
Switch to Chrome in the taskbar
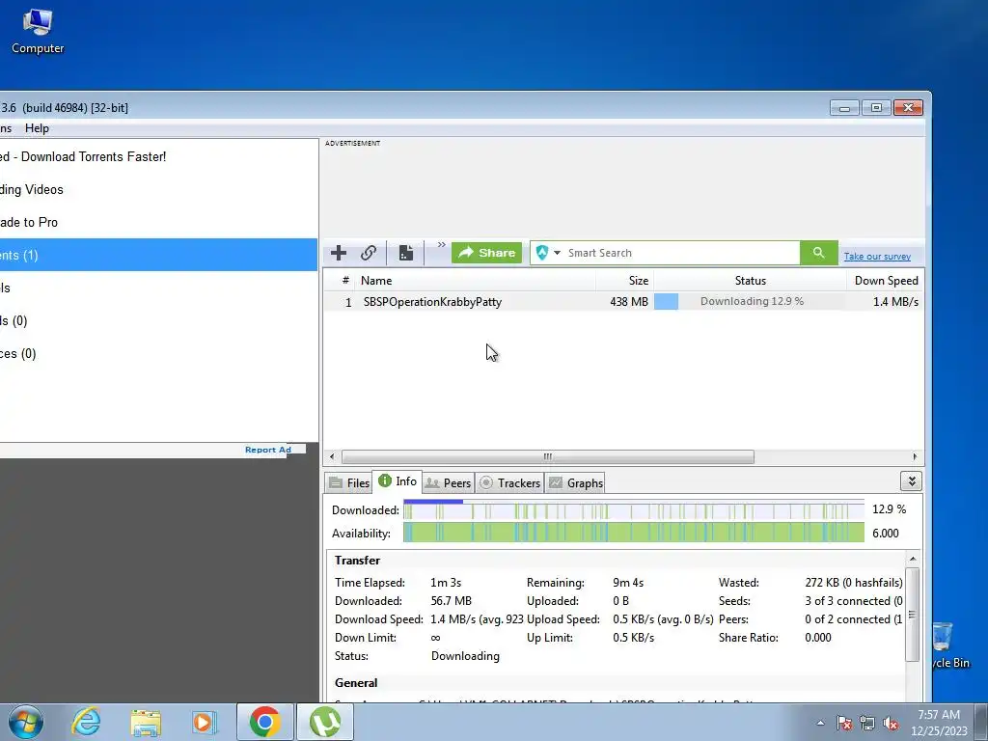click(x=264, y=722)
